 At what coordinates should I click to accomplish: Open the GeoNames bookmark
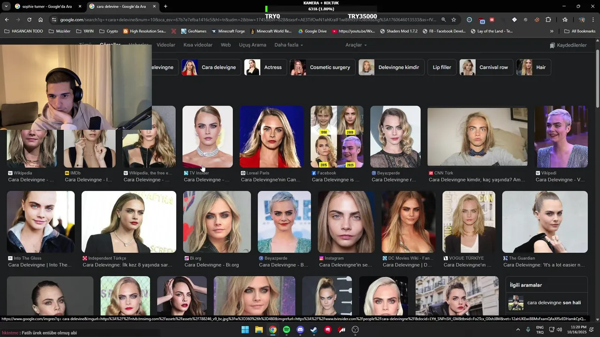click(x=193, y=31)
